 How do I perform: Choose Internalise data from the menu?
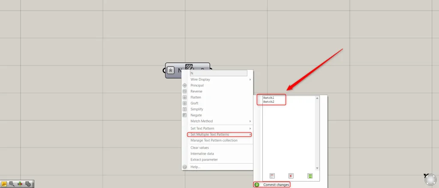pos(202,153)
